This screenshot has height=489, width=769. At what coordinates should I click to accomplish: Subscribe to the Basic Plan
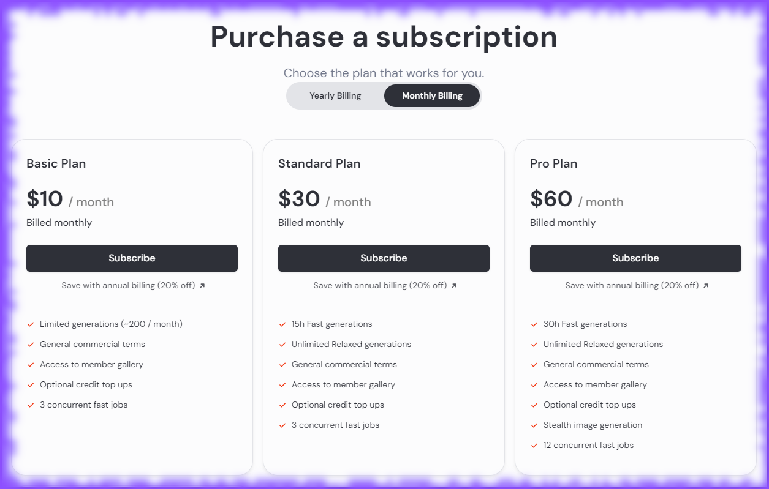pyautogui.click(x=132, y=258)
